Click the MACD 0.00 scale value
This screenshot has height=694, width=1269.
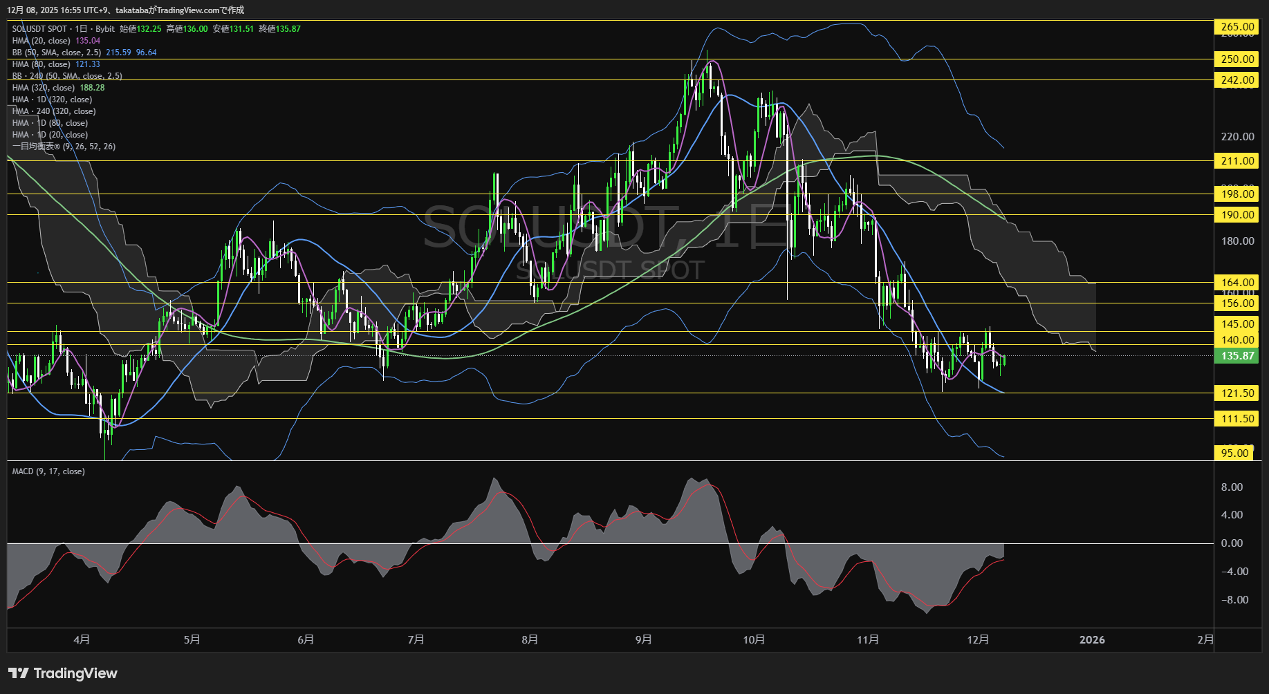pos(1232,543)
